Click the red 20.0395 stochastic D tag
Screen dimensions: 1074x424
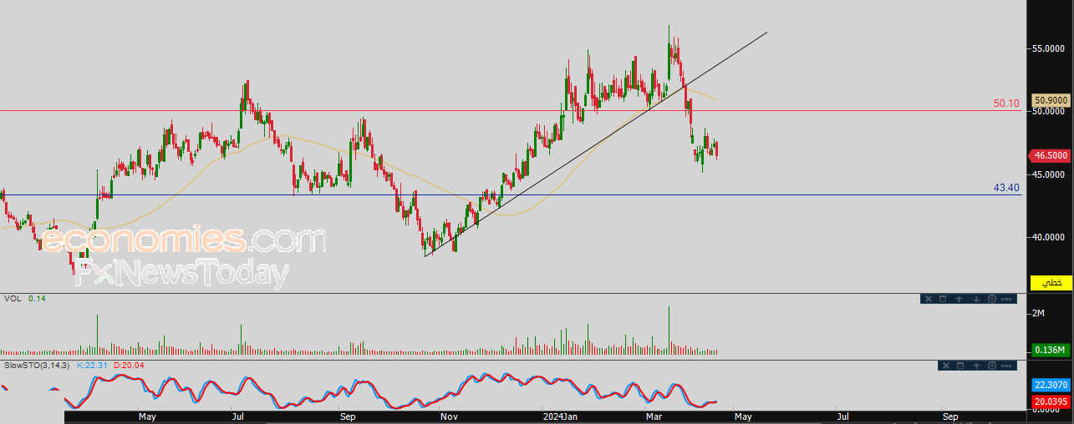pos(1051,401)
